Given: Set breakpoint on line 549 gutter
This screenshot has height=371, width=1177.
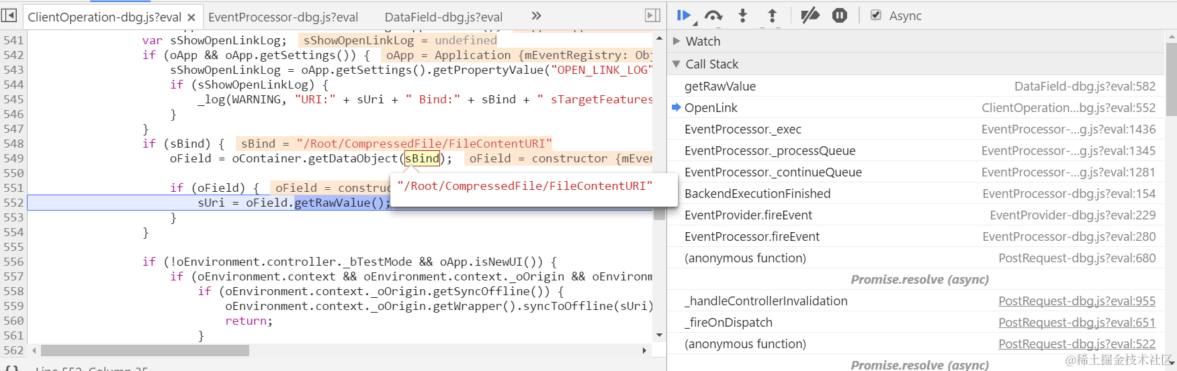Looking at the screenshot, I should point(13,158).
